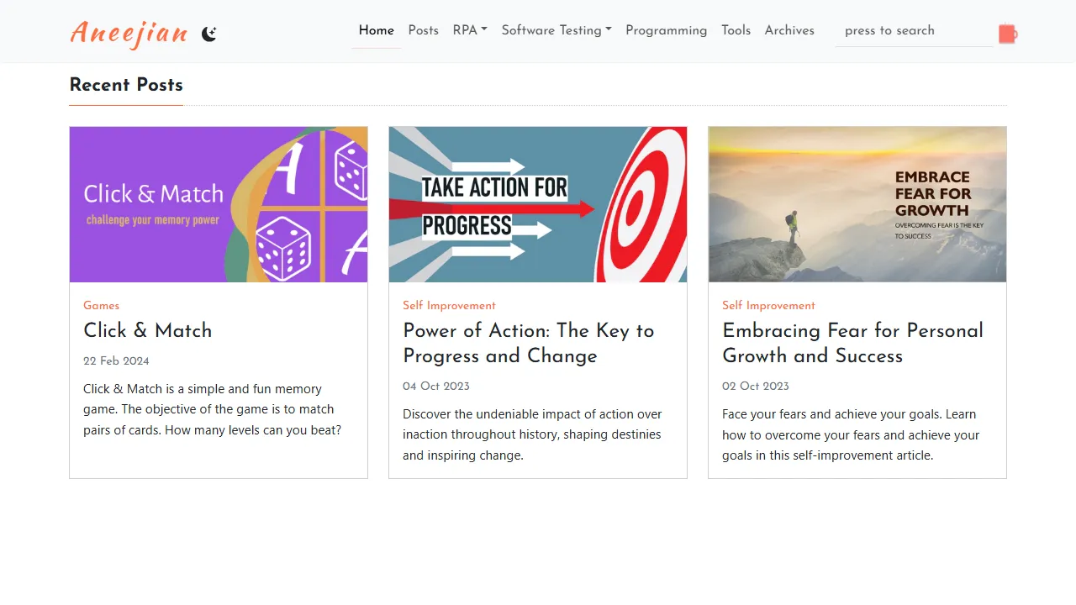1076x605 pixels.
Task: Open the Click & Match thumbnail image
Action: [x=219, y=204]
